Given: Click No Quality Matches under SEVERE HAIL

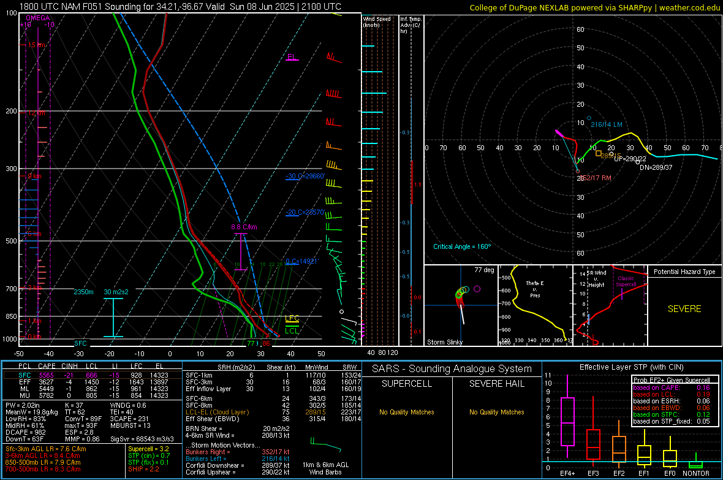Looking at the screenshot, I should 496,412.
